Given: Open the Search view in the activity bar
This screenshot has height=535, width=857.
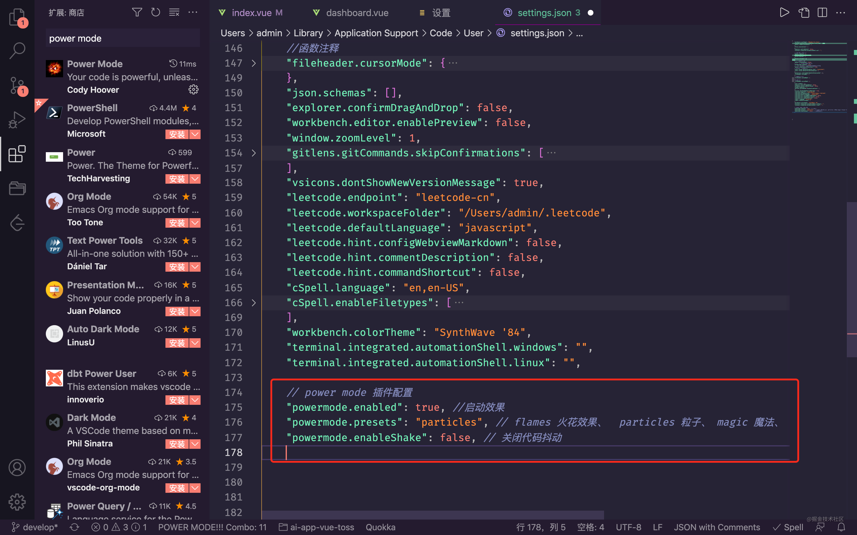Looking at the screenshot, I should tap(17, 51).
